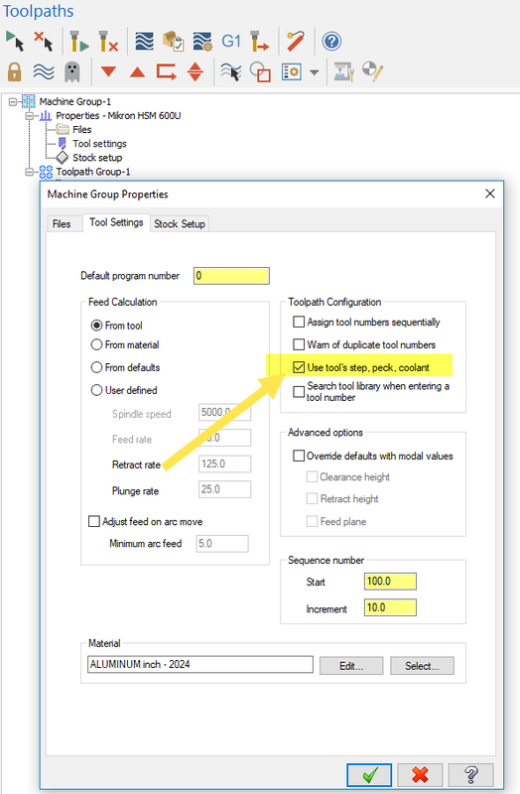This screenshot has height=794, width=520.
Task: Click the Material name field ALUMINUM inch - 2024
Action: coord(200,664)
